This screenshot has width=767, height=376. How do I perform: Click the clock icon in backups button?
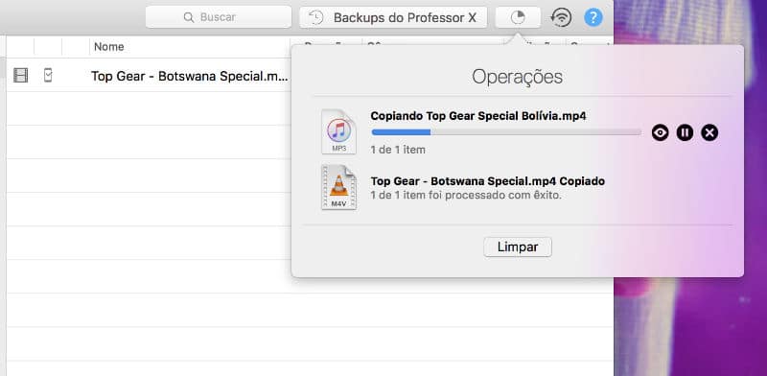[315, 17]
